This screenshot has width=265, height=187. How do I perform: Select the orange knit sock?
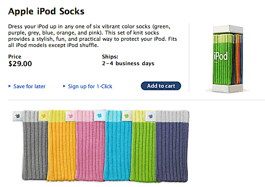tap(61, 145)
